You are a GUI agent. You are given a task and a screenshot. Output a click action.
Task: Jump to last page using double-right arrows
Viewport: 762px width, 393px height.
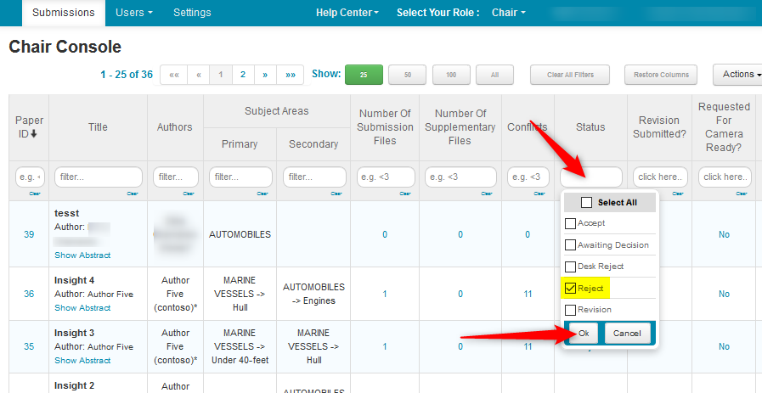click(290, 75)
